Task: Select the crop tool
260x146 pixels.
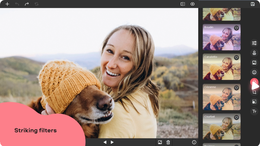Action: pos(254,92)
